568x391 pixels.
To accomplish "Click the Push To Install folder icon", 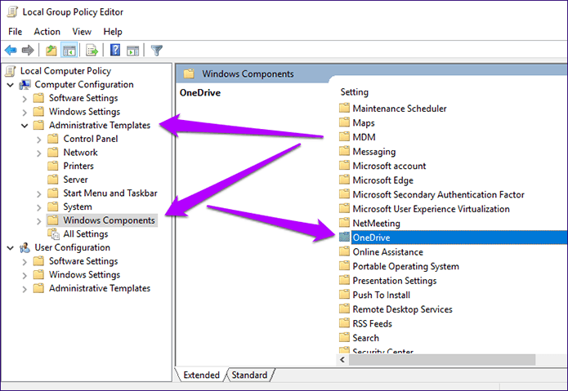I will (x=344, y=295).
